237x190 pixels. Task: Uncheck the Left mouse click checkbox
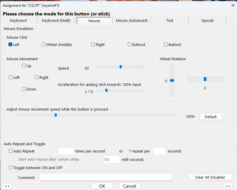click(10, 45)
